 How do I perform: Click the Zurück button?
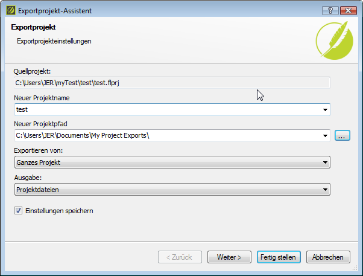point(180,257)
